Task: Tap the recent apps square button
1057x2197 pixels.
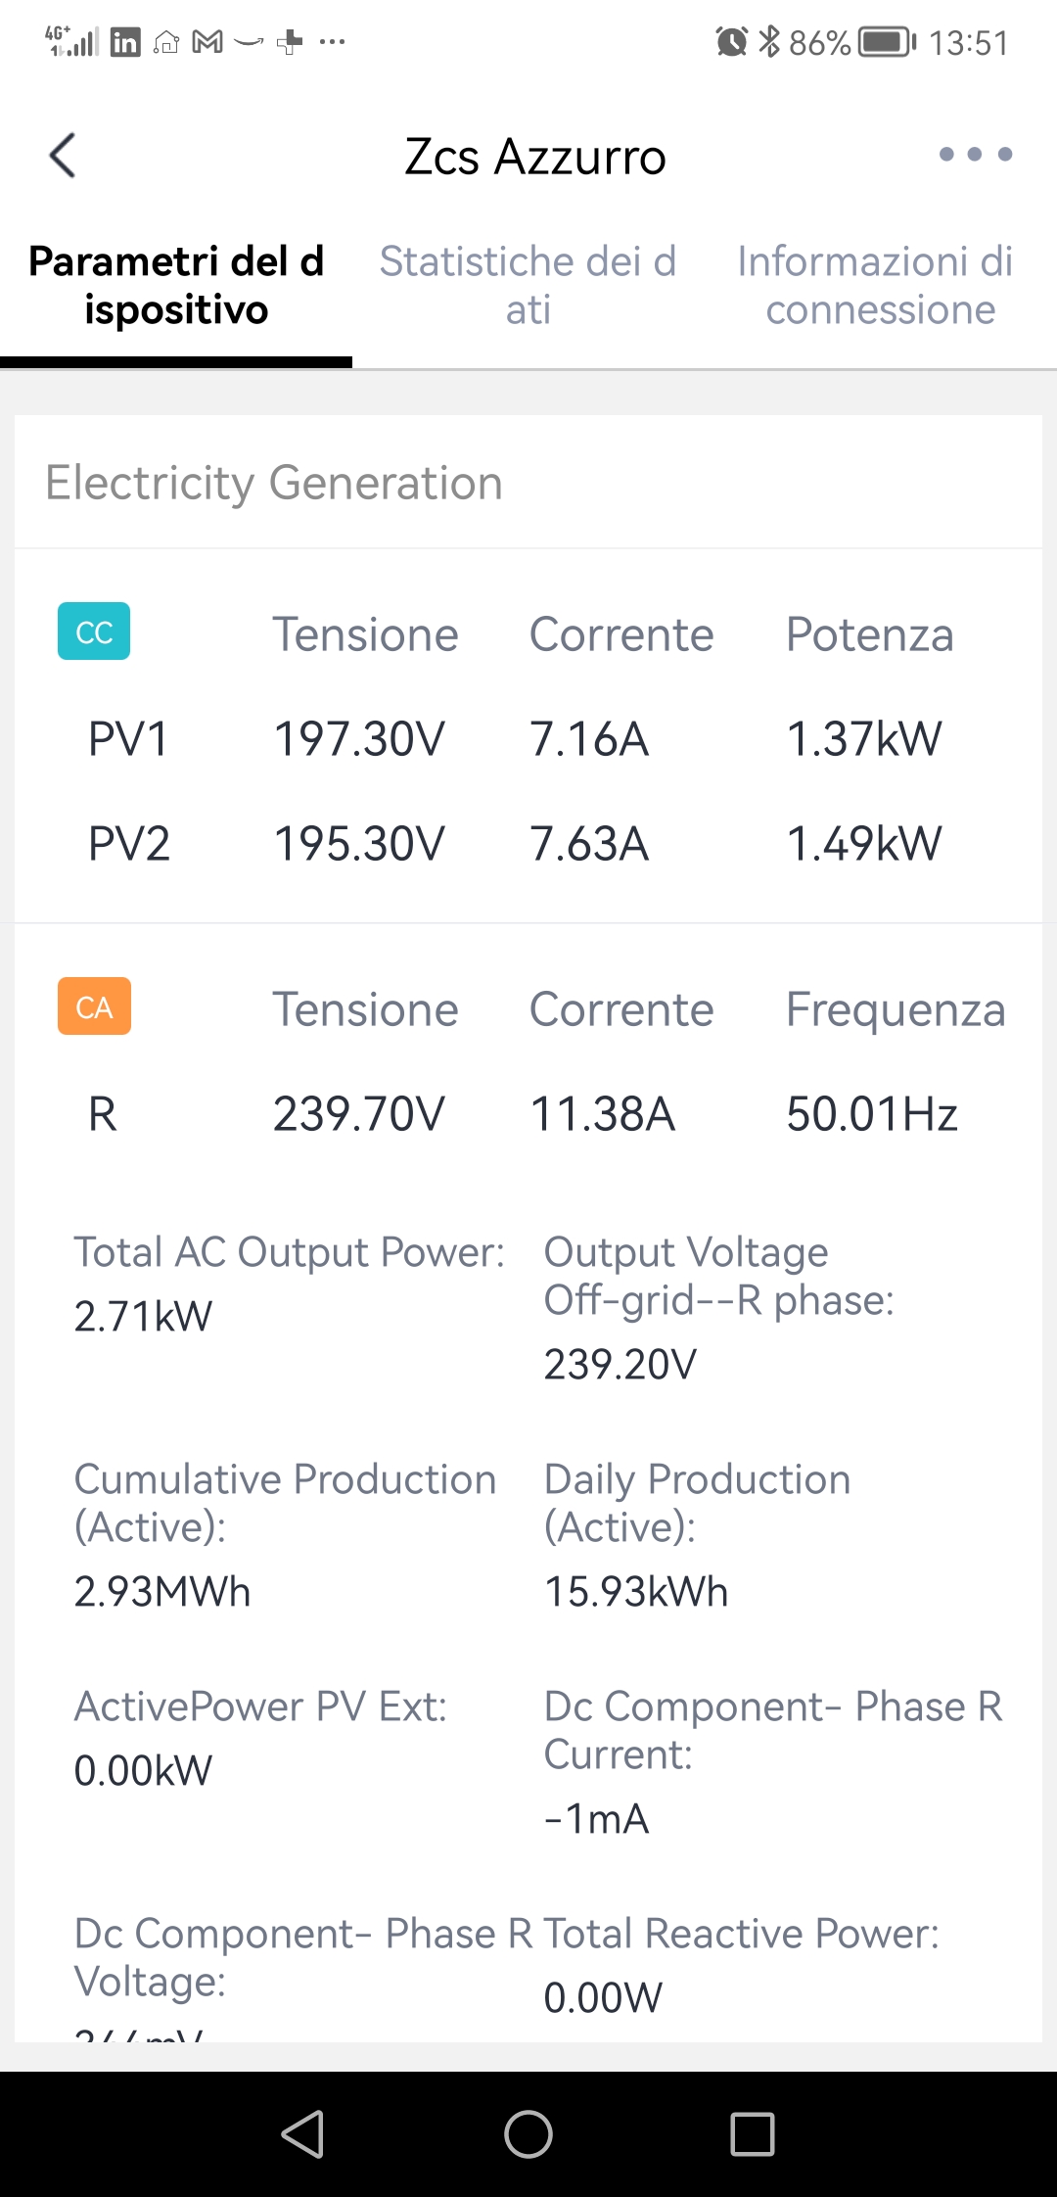Action: 753,2133
